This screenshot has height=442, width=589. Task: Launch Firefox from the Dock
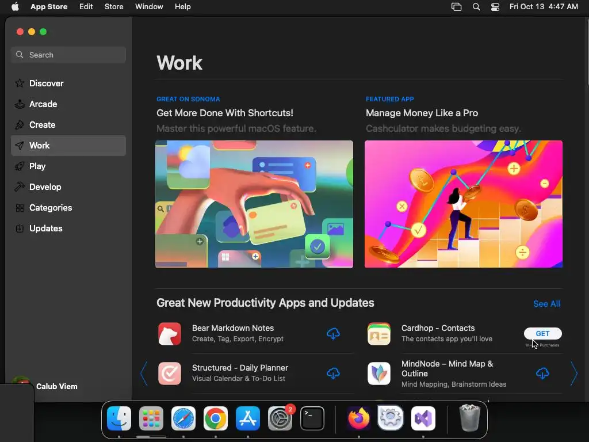359,418
